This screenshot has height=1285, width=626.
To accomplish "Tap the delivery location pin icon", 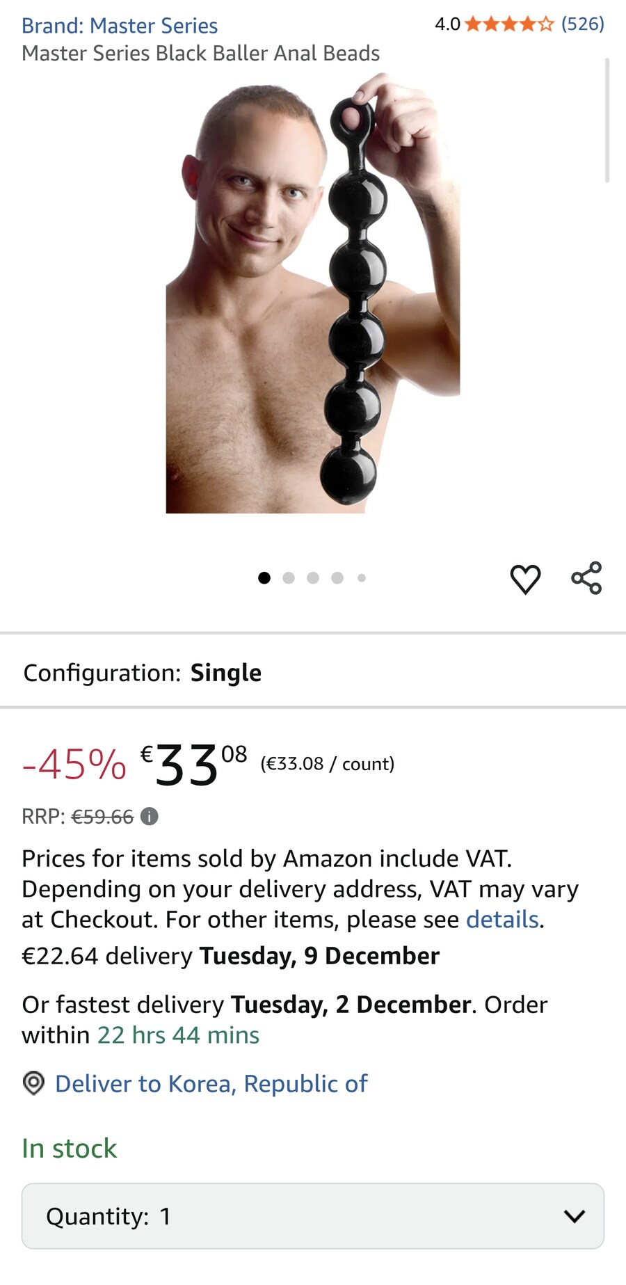I will (x=33, y=1083).
